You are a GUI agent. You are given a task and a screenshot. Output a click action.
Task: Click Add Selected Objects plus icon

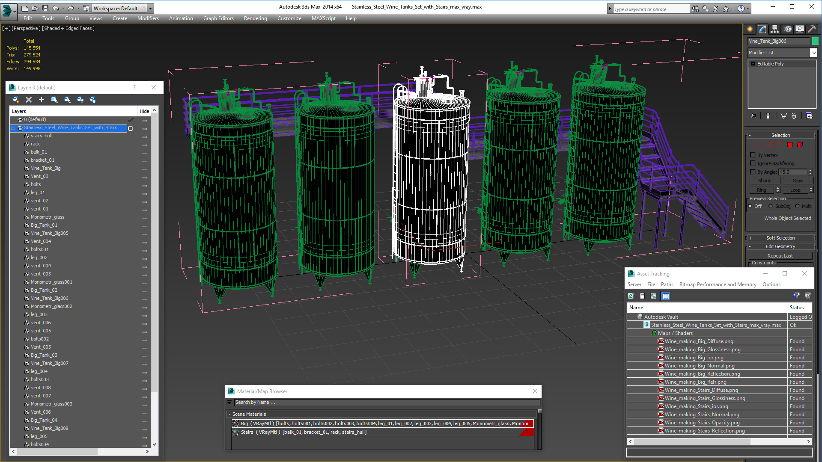(42, 100)
